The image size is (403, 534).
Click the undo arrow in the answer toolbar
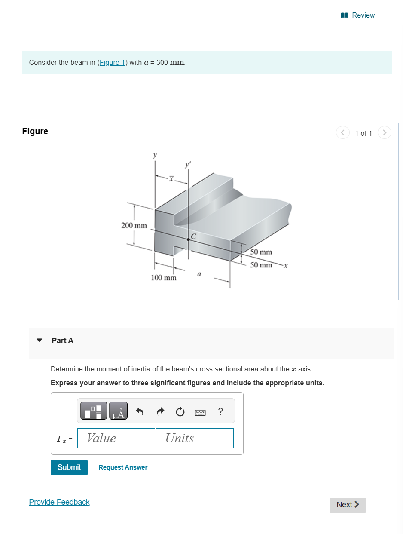click(139, 411)
